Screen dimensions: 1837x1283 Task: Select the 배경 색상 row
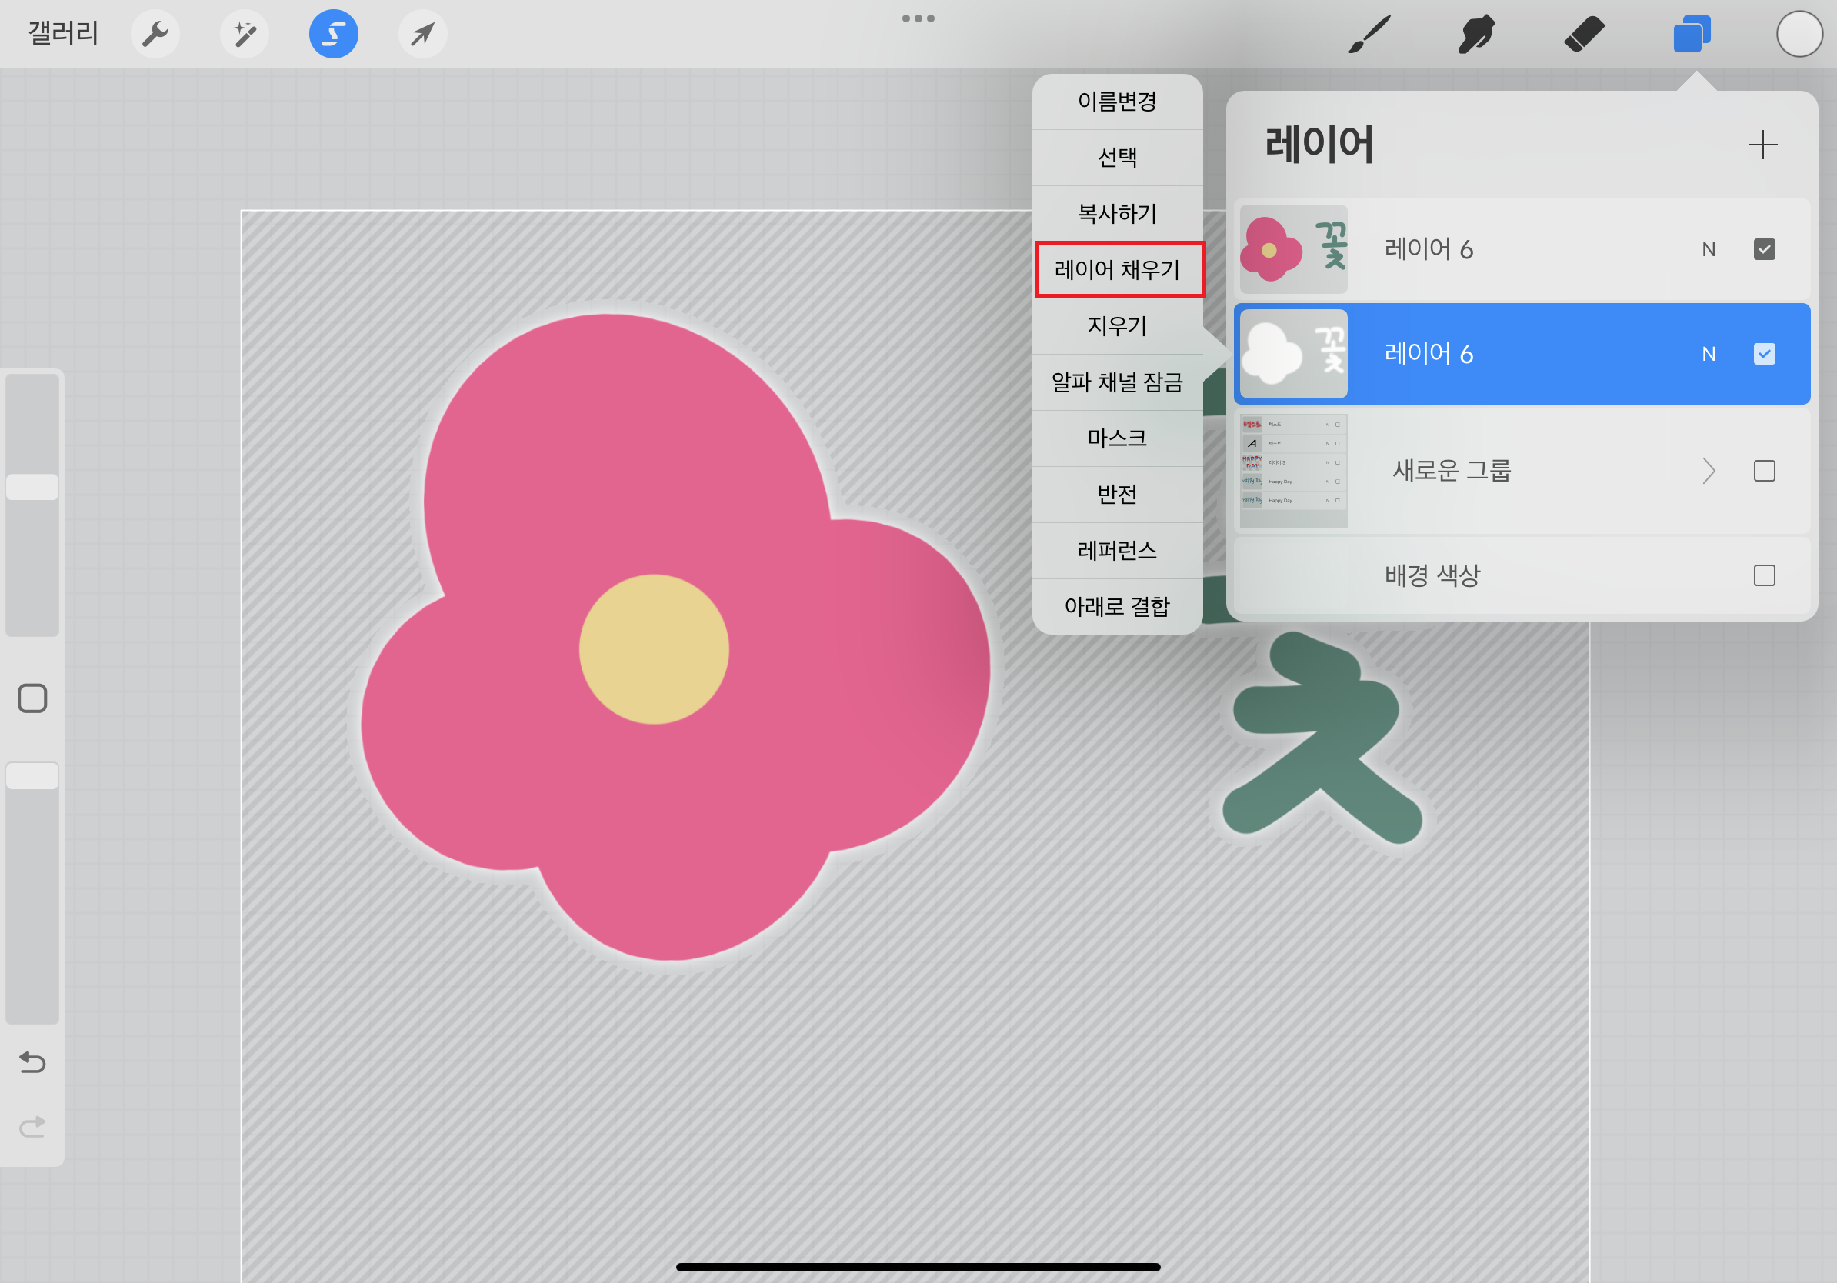[1522, 575]
